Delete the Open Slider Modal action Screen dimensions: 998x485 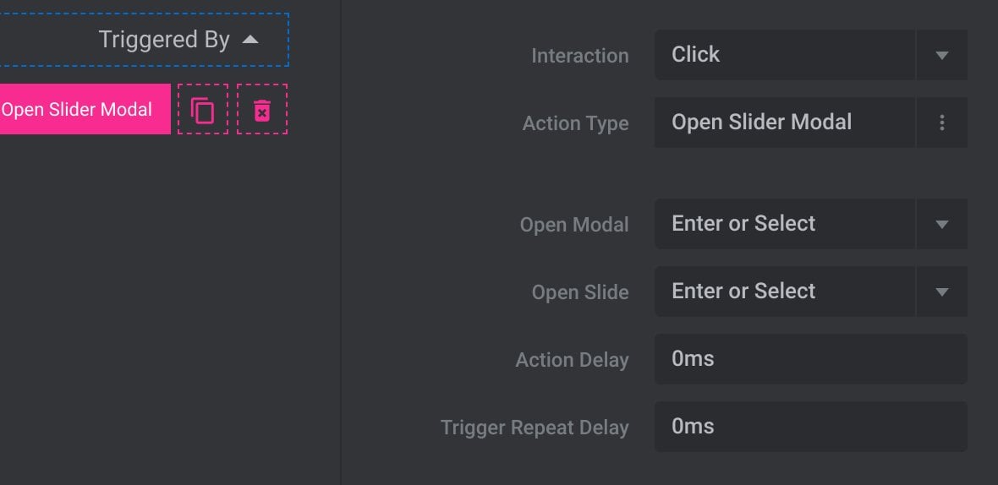[x=262, y=109]
